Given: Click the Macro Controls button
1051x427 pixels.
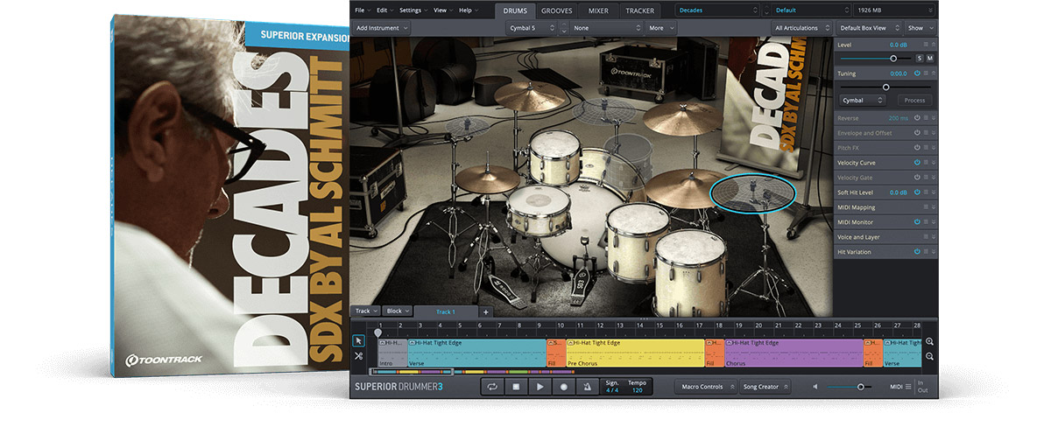Looking at the screenshot, I should 704,387.
